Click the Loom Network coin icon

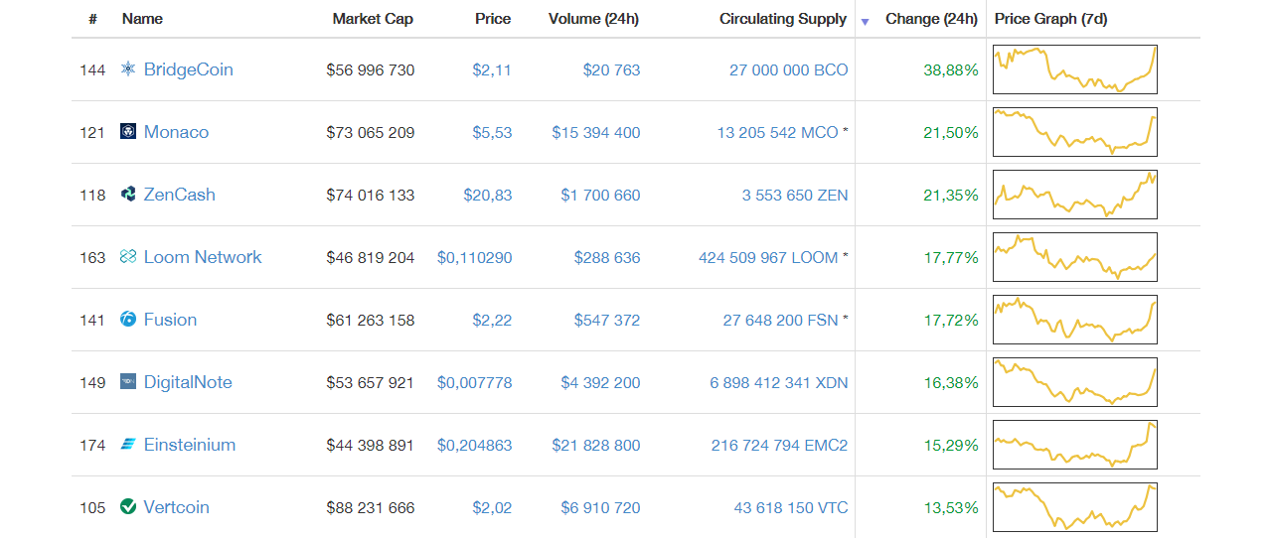(128, 257)
